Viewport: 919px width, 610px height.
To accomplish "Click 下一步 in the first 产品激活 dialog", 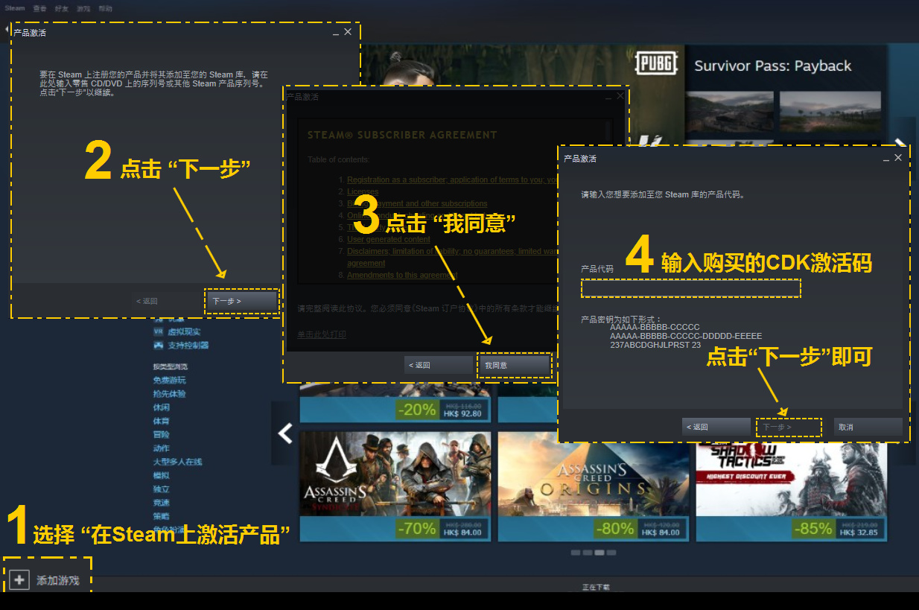I will pos(242,301).
